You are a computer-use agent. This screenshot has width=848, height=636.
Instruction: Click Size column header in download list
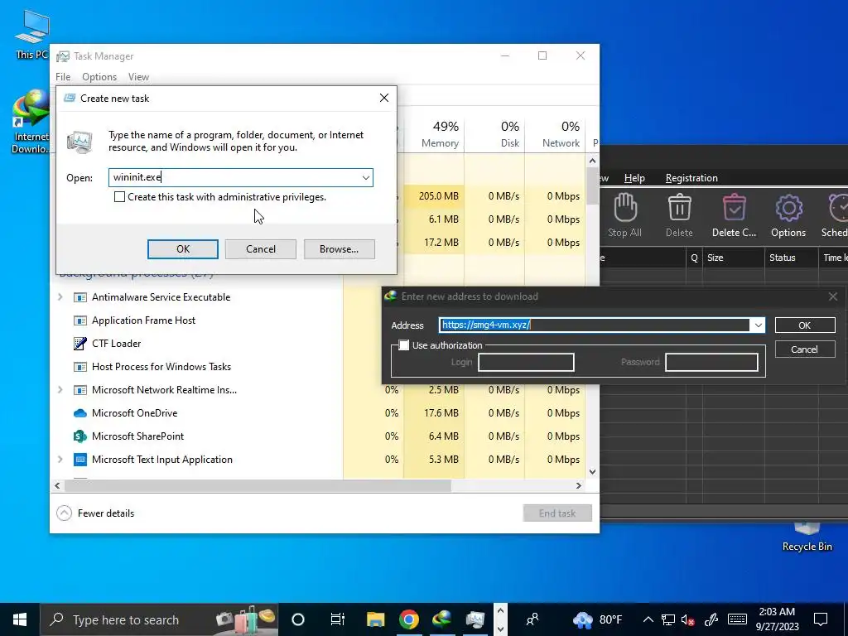pos(734,258)
